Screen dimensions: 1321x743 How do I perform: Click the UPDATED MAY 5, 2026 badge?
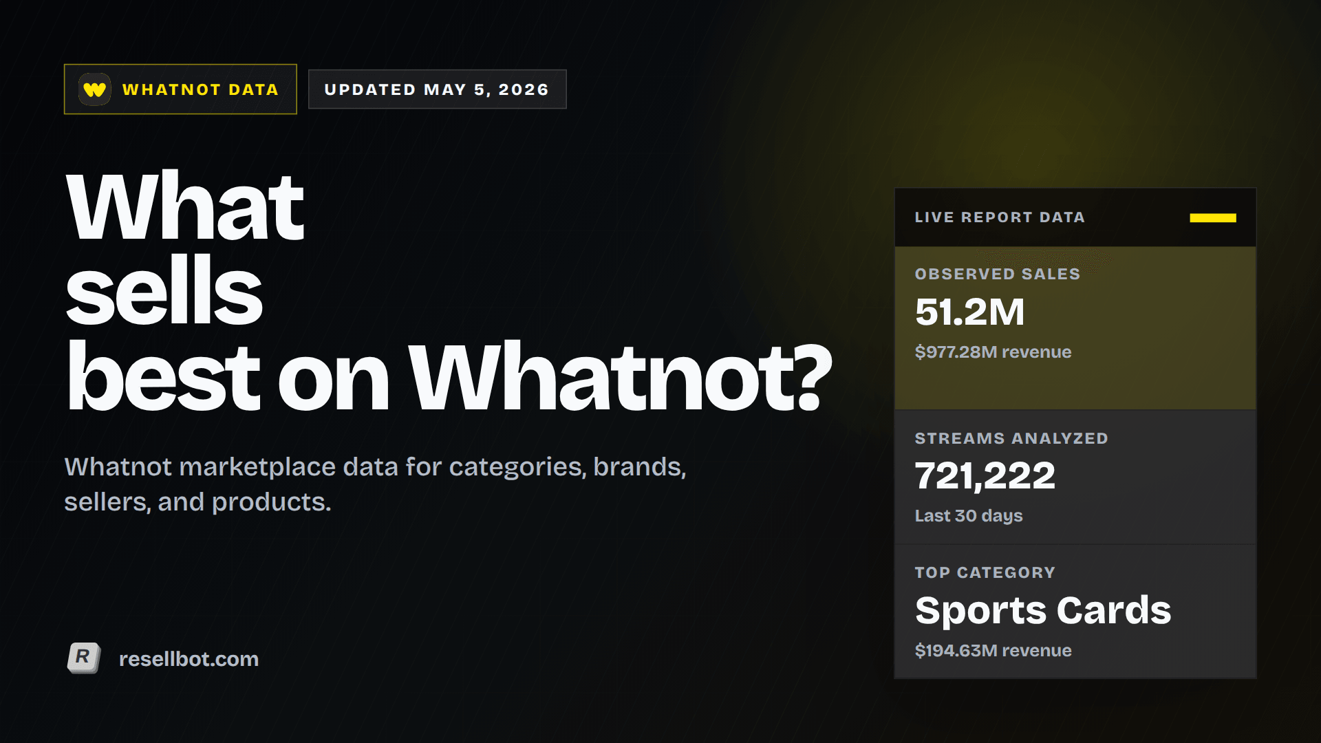click(437, 89)
